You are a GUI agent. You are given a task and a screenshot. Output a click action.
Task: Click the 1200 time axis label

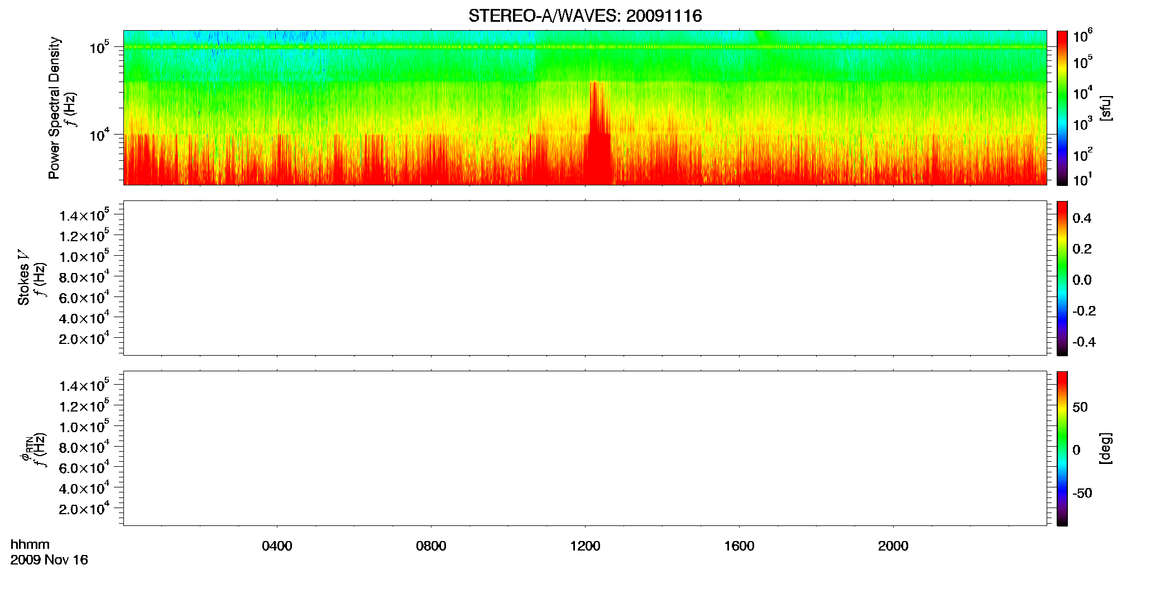coord(585,546)
